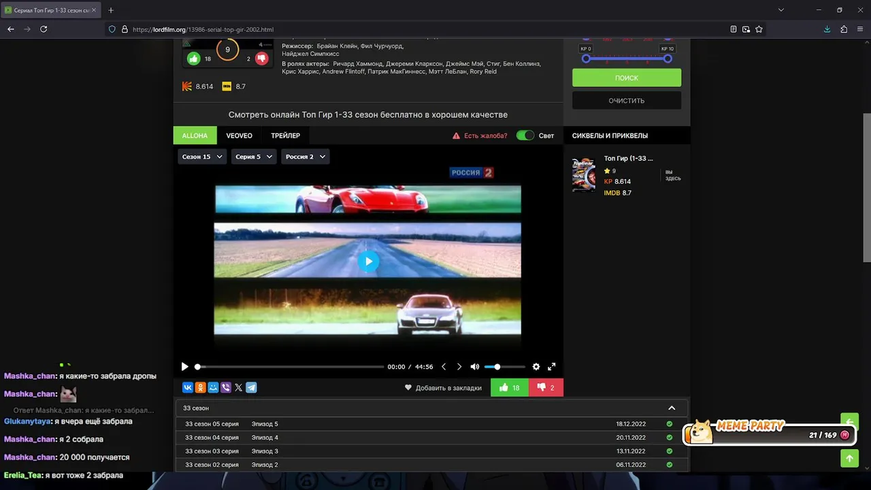Enter fullscreen mode in the player
The height and width of the screenshot is (490, 871).
[x=552, y=367]
